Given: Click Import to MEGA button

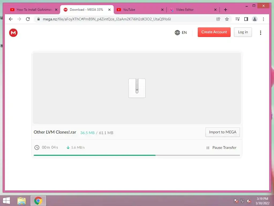Looking at the screenshot, I should coord(222,132).
